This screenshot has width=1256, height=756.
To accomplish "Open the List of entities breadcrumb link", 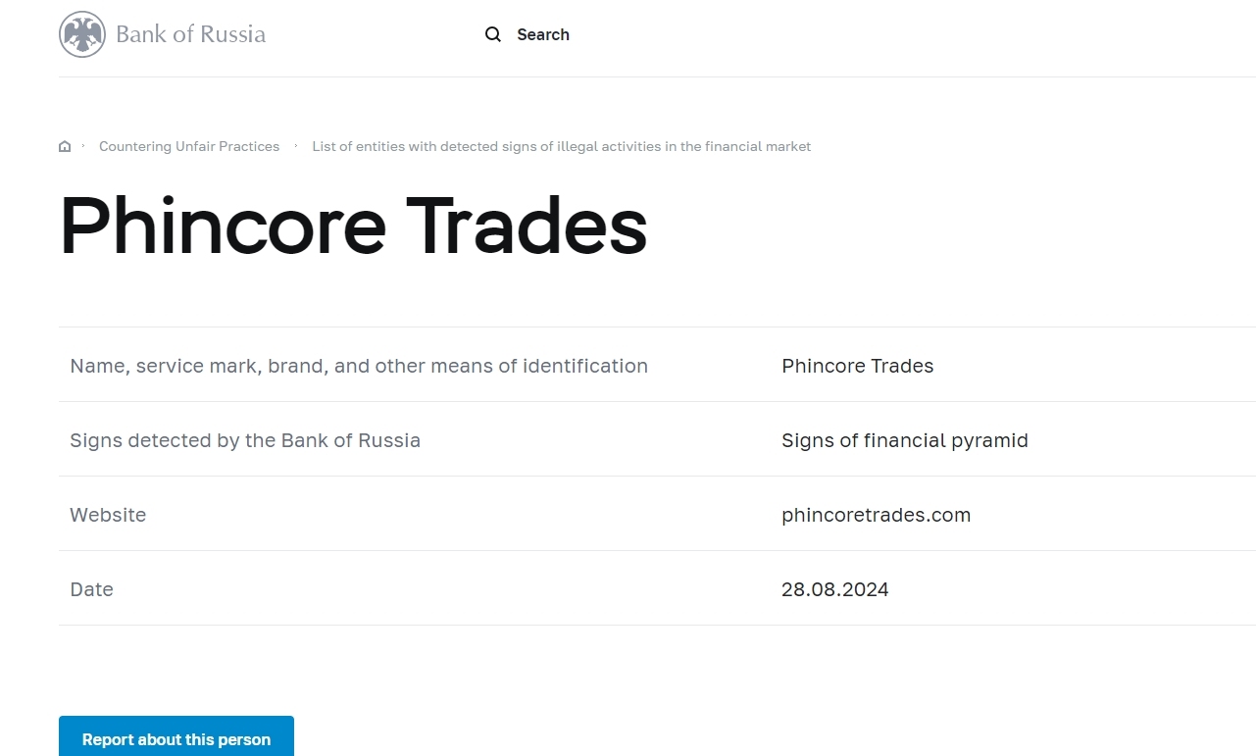I will [x=562, y=146].
